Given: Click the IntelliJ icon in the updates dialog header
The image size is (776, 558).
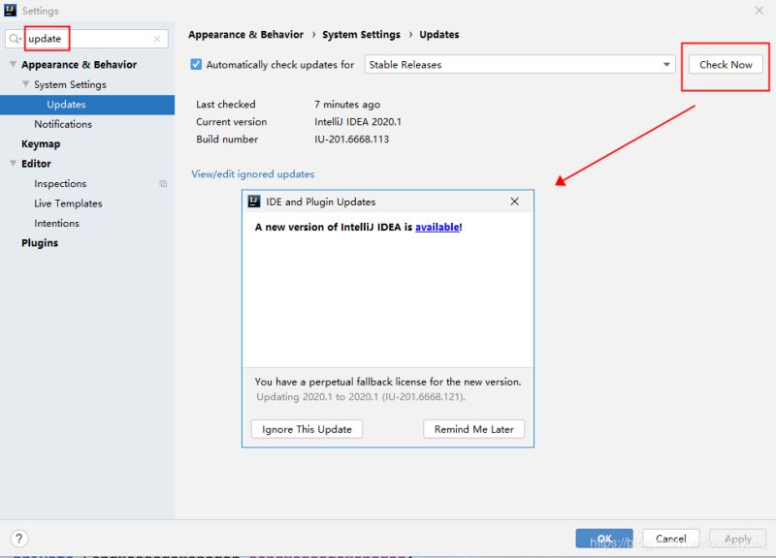Looking at the screenshot, I should tap(254, 201).
